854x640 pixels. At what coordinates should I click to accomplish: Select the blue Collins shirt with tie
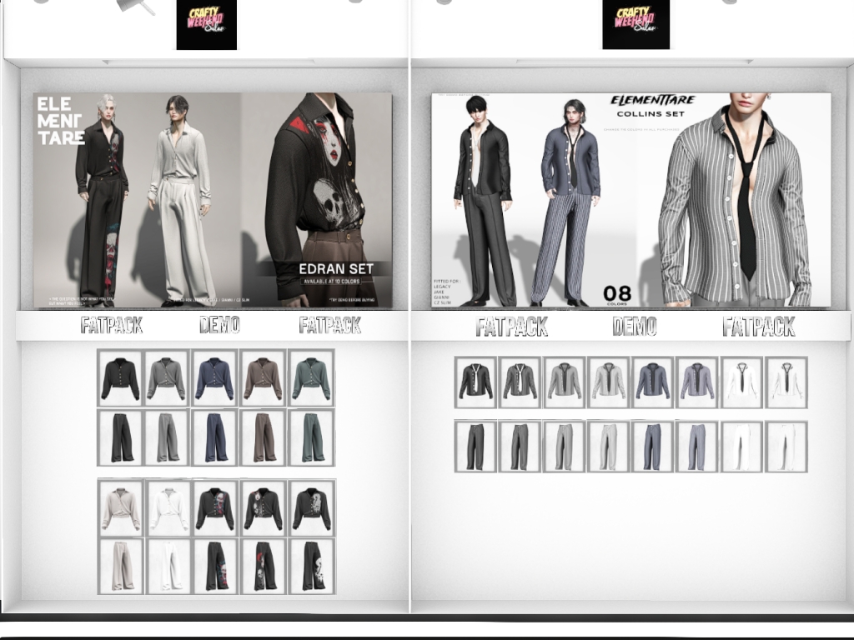652,382
